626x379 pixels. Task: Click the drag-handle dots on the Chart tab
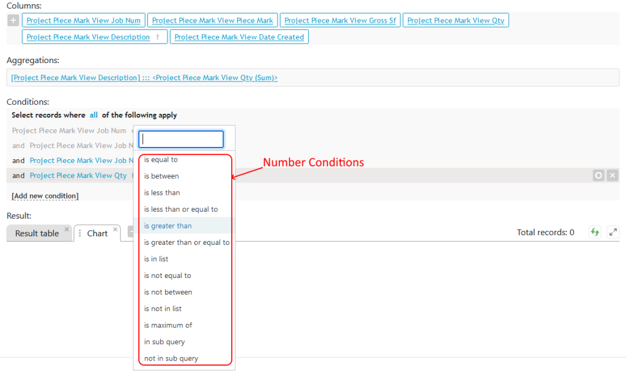[81, 233]
